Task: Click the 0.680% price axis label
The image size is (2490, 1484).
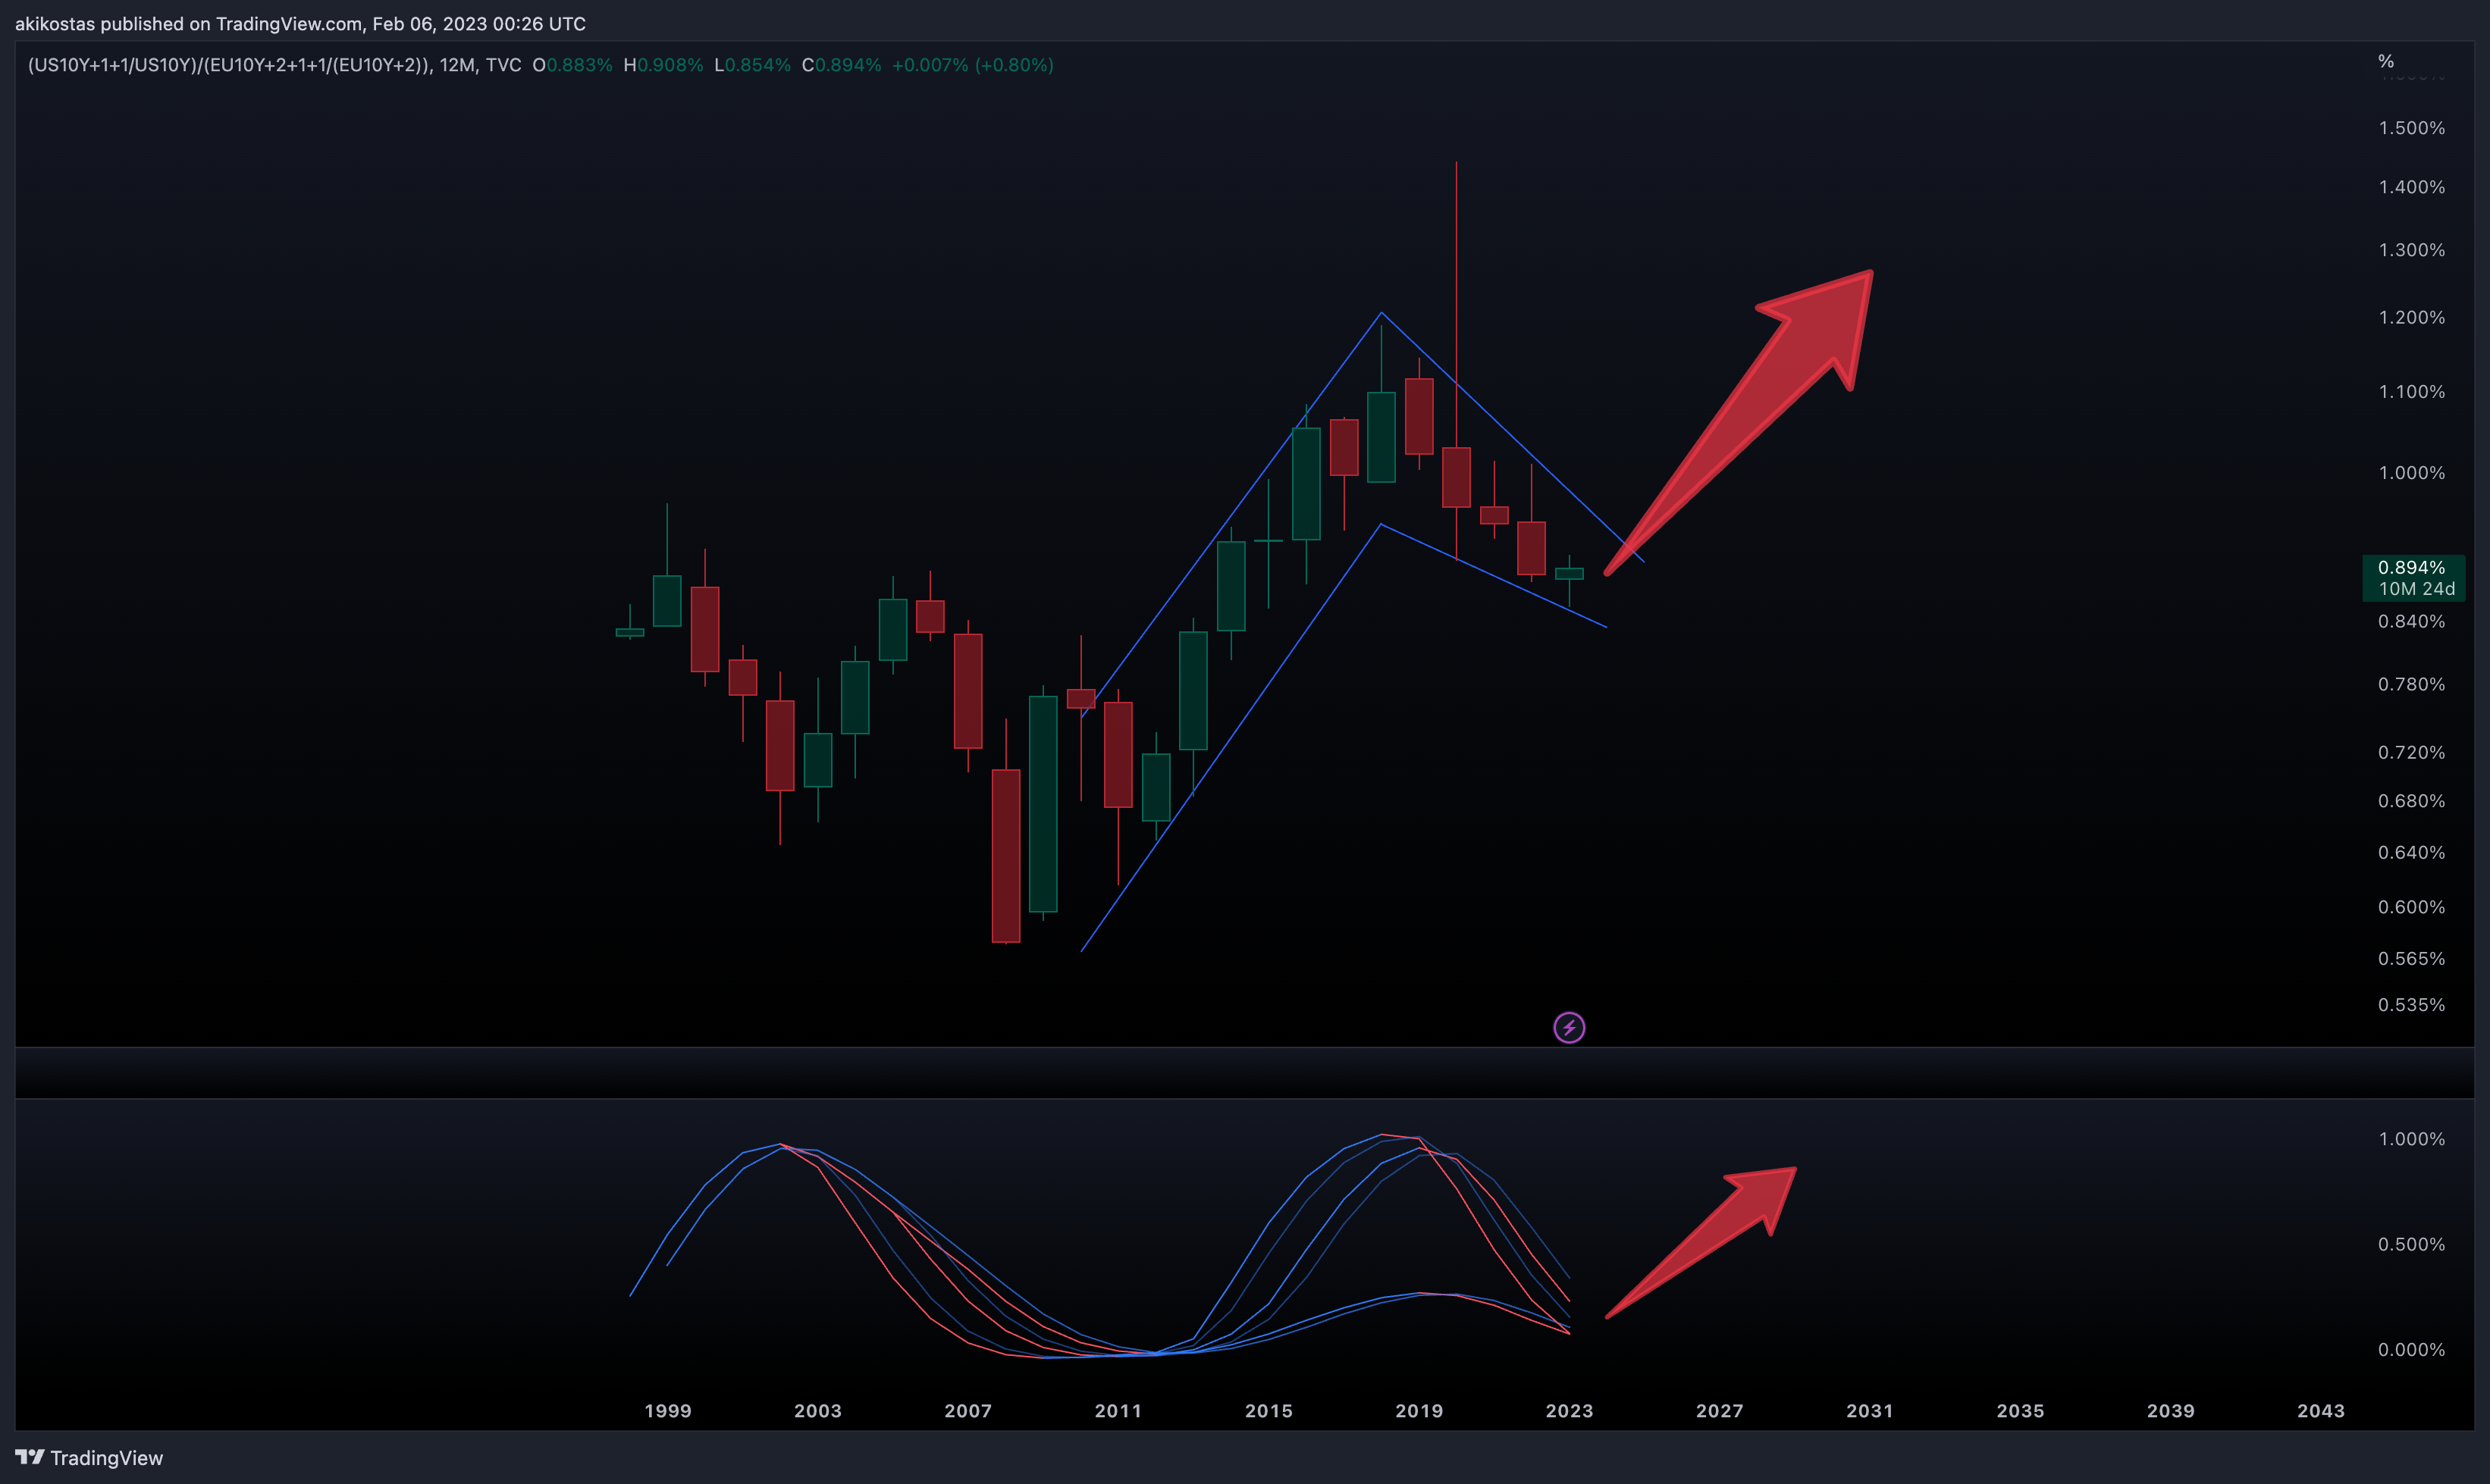Action: click(2411, 801)
